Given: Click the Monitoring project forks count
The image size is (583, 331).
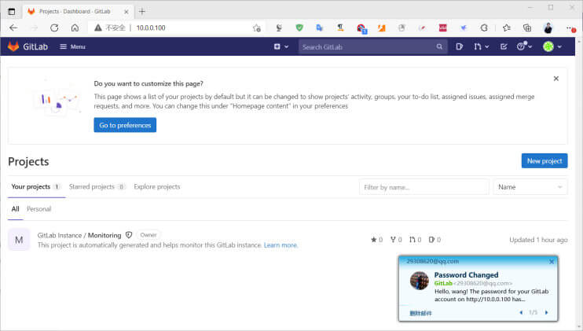Looking at the screenshot, I should pos(396,240).
